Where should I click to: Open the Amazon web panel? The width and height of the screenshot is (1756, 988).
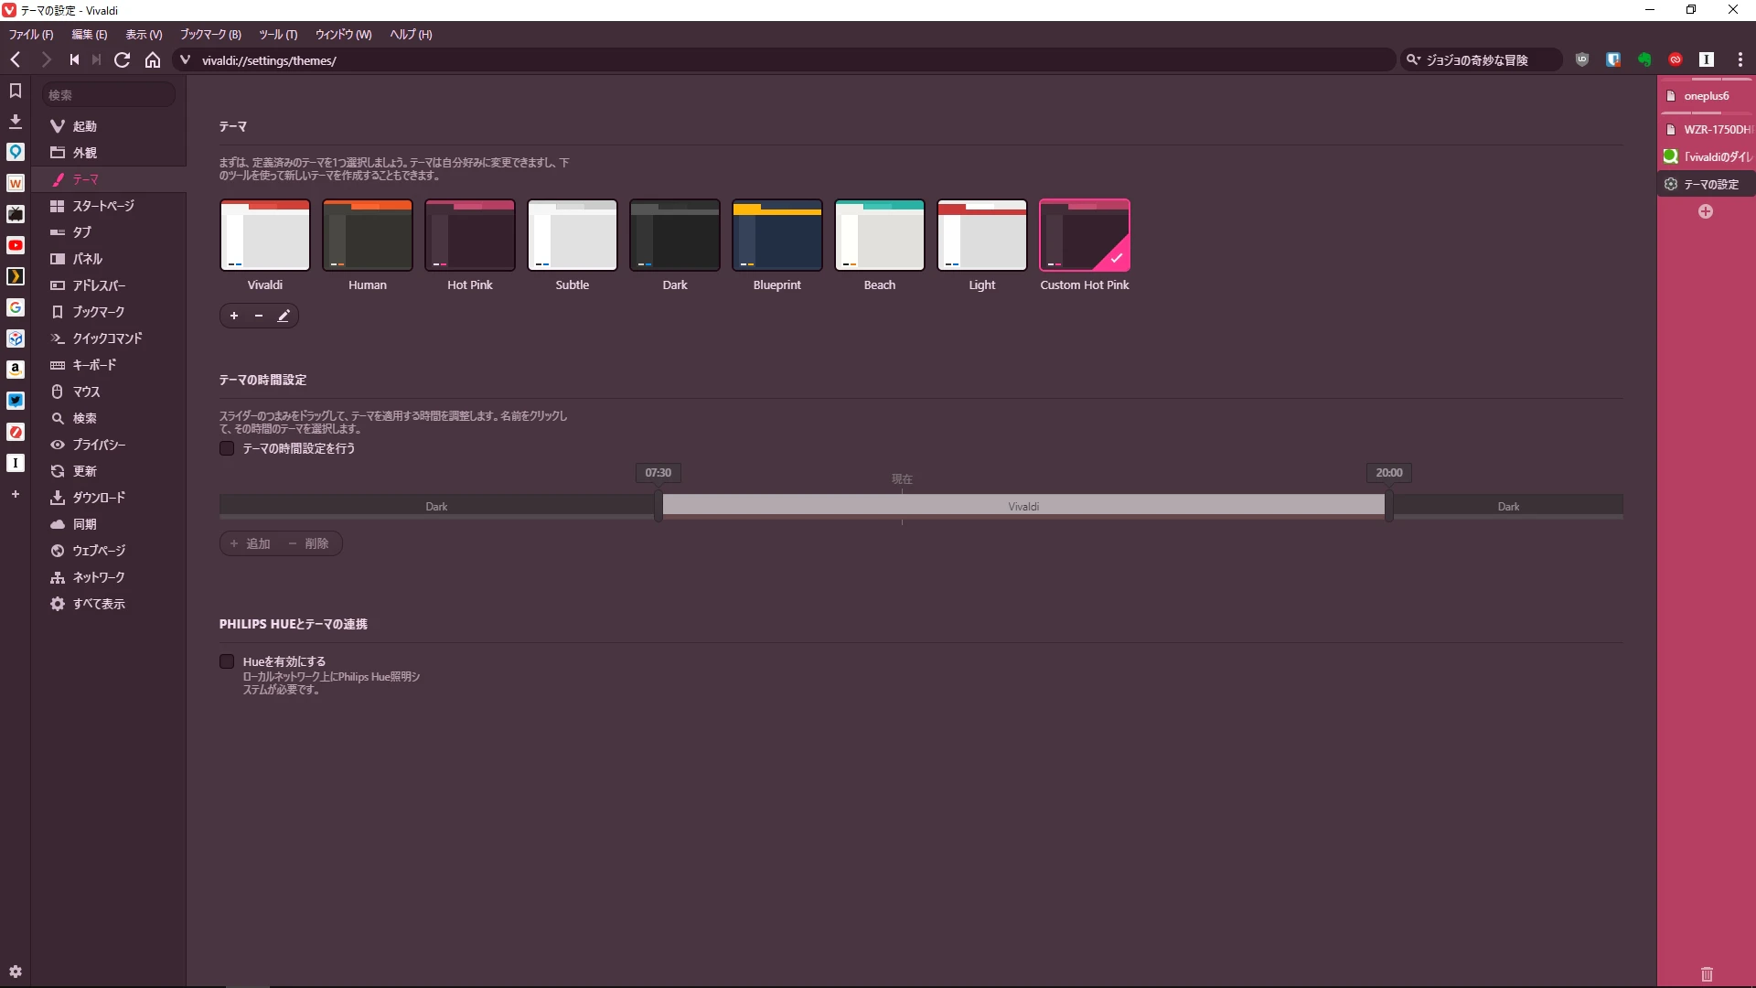pos(16,370)
